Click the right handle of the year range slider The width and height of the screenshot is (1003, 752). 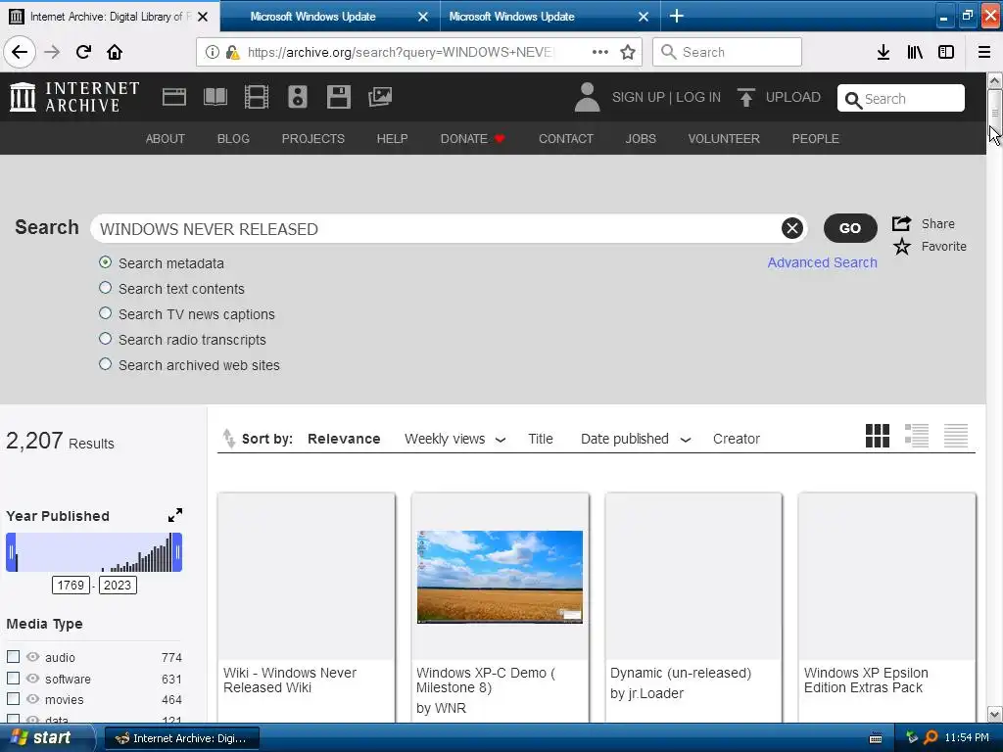click(x=178, y=552)
